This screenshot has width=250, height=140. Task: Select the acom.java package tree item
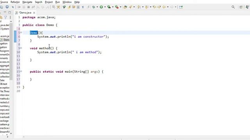coord(5,36)
